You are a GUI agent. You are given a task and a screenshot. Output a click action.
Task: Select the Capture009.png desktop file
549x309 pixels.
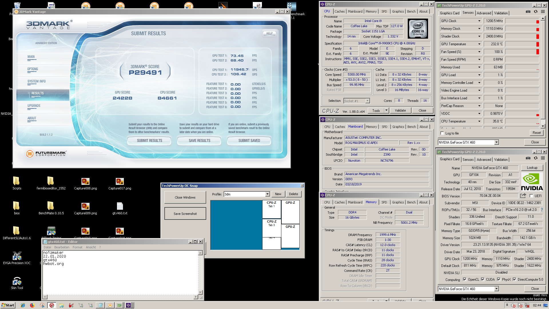click(85, 209)
